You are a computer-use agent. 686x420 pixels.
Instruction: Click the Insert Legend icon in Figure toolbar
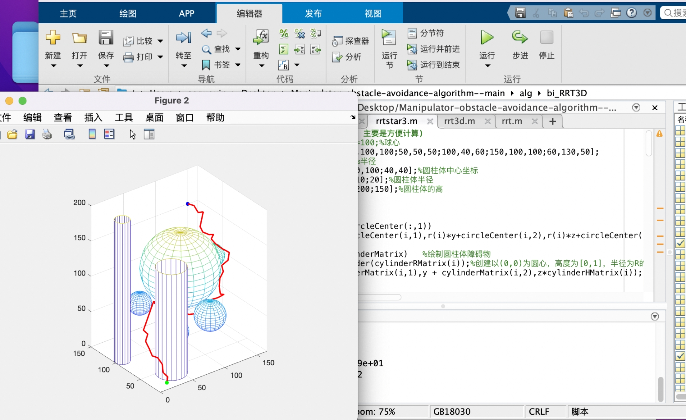click(x=109, y=134)
